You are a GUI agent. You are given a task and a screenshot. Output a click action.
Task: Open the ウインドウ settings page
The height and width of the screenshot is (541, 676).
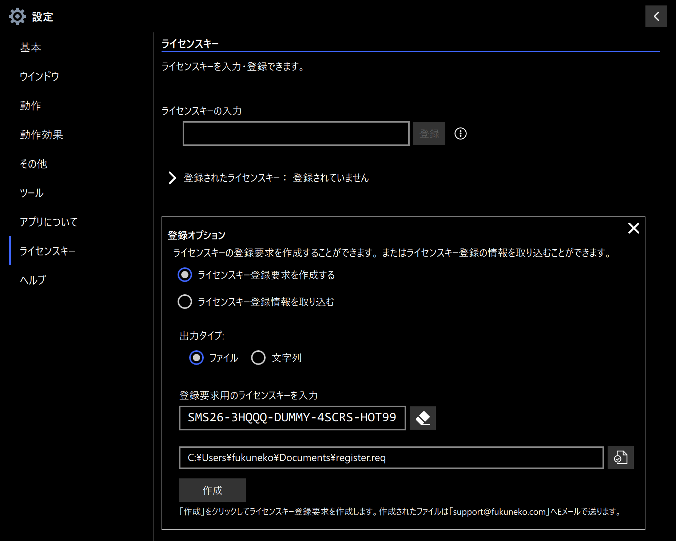[39, 76]
